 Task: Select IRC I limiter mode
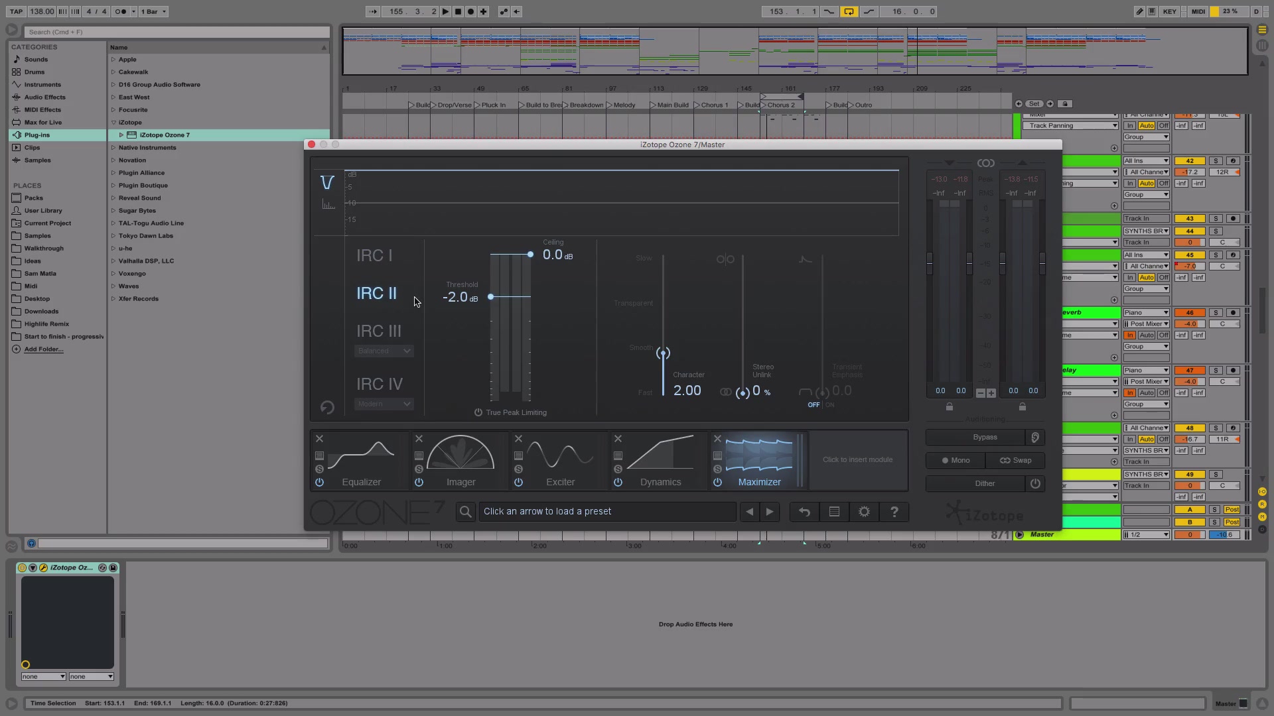pyautogui.click(x=374, y=256)
